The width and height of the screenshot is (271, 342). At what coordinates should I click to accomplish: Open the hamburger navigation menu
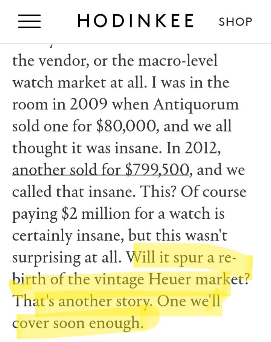coord(29,21)
